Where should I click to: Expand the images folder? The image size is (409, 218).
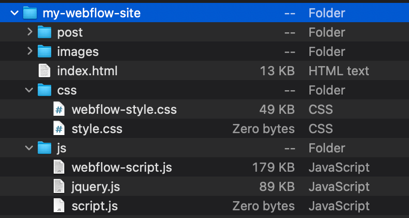click(x=30, y=51)
